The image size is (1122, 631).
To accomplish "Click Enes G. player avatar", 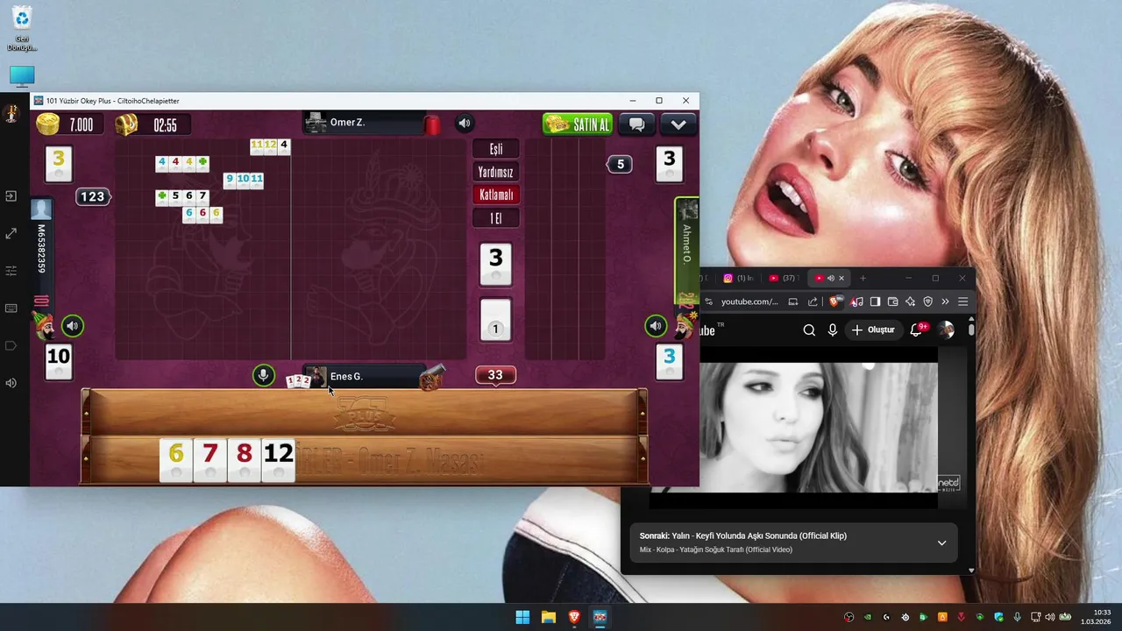I will click(x=316, y=377).
